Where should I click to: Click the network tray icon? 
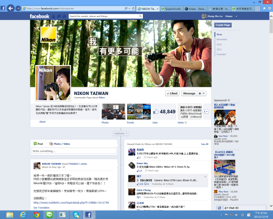click(232, 215)
